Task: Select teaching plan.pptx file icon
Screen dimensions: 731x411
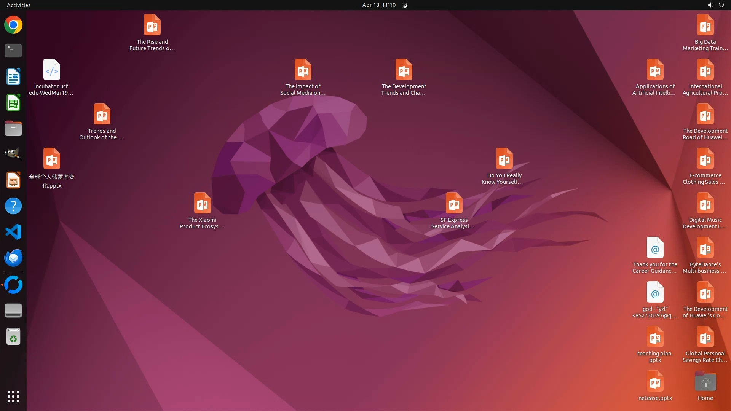Action: tap(655, 337)
